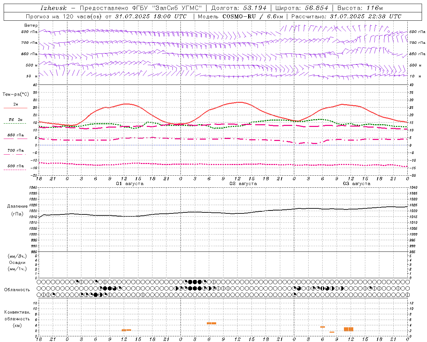
Task: Click the 'Облачность' cloud cover label
Action: [17, 290]
